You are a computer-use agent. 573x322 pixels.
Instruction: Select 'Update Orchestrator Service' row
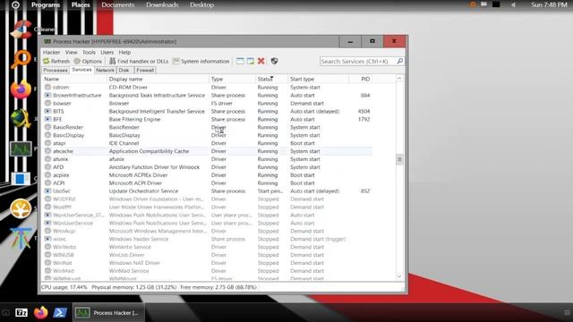coord(208,191)
